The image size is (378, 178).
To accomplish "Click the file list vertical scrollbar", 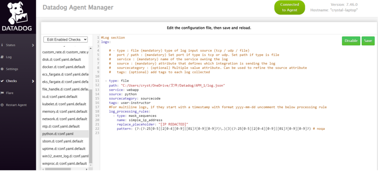I will point(91,116).
